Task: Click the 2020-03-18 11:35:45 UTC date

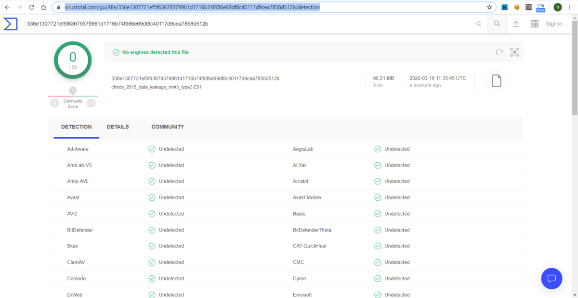Action: point(438,78)
